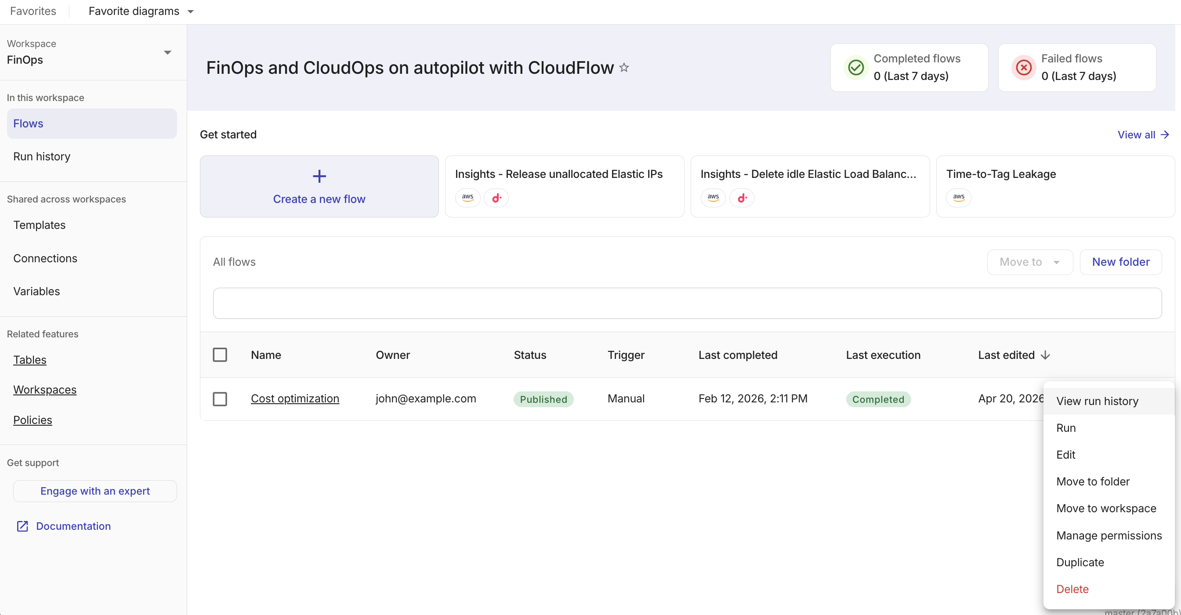
Task: Check the Cost optimization row checkbox
Action: (220, 399)
